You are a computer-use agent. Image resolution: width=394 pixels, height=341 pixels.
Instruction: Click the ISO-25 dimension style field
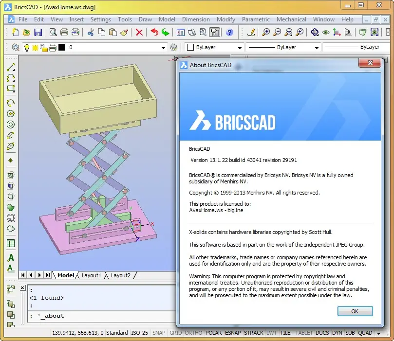point(139,333)
